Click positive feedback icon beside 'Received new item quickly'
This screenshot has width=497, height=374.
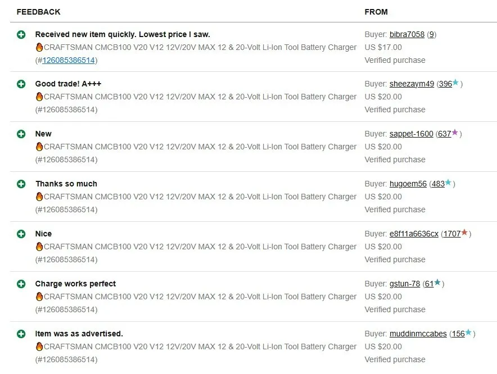click(x=21, y=34)
